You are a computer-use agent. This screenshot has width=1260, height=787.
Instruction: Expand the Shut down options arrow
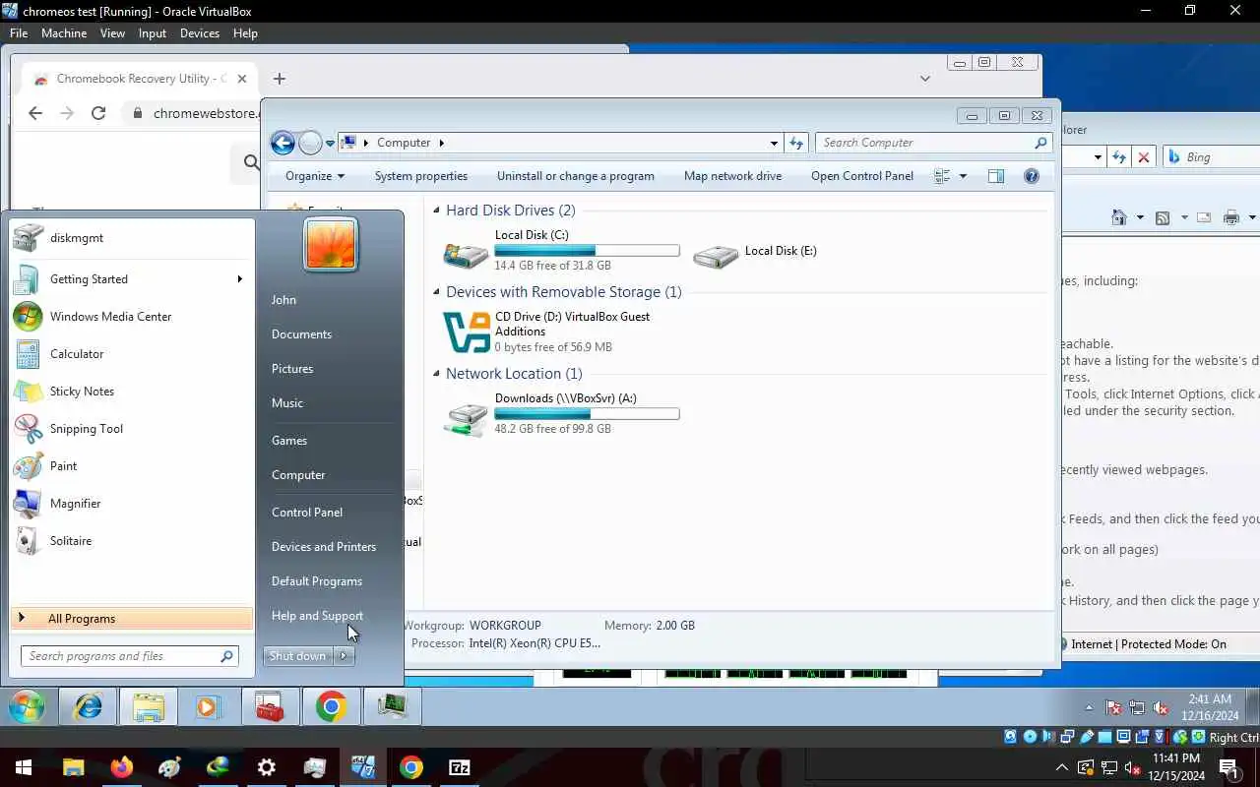tap(344, 656)
